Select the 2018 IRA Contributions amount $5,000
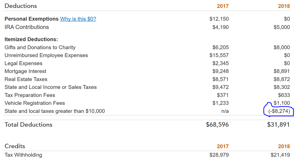 282,27
